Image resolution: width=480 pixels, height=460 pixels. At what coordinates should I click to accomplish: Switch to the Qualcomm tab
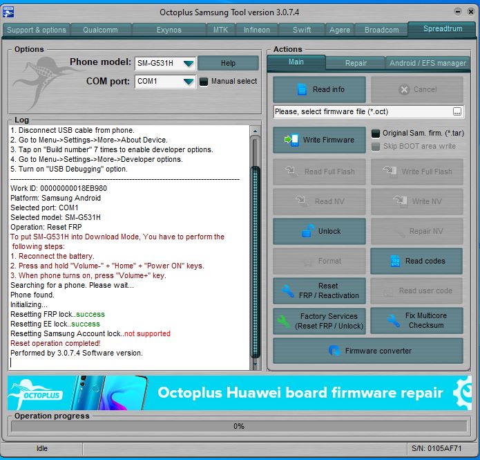(x=100, y=30)
